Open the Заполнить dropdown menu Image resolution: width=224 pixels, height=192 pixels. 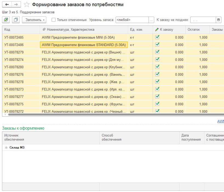click(x=36, y=20)
